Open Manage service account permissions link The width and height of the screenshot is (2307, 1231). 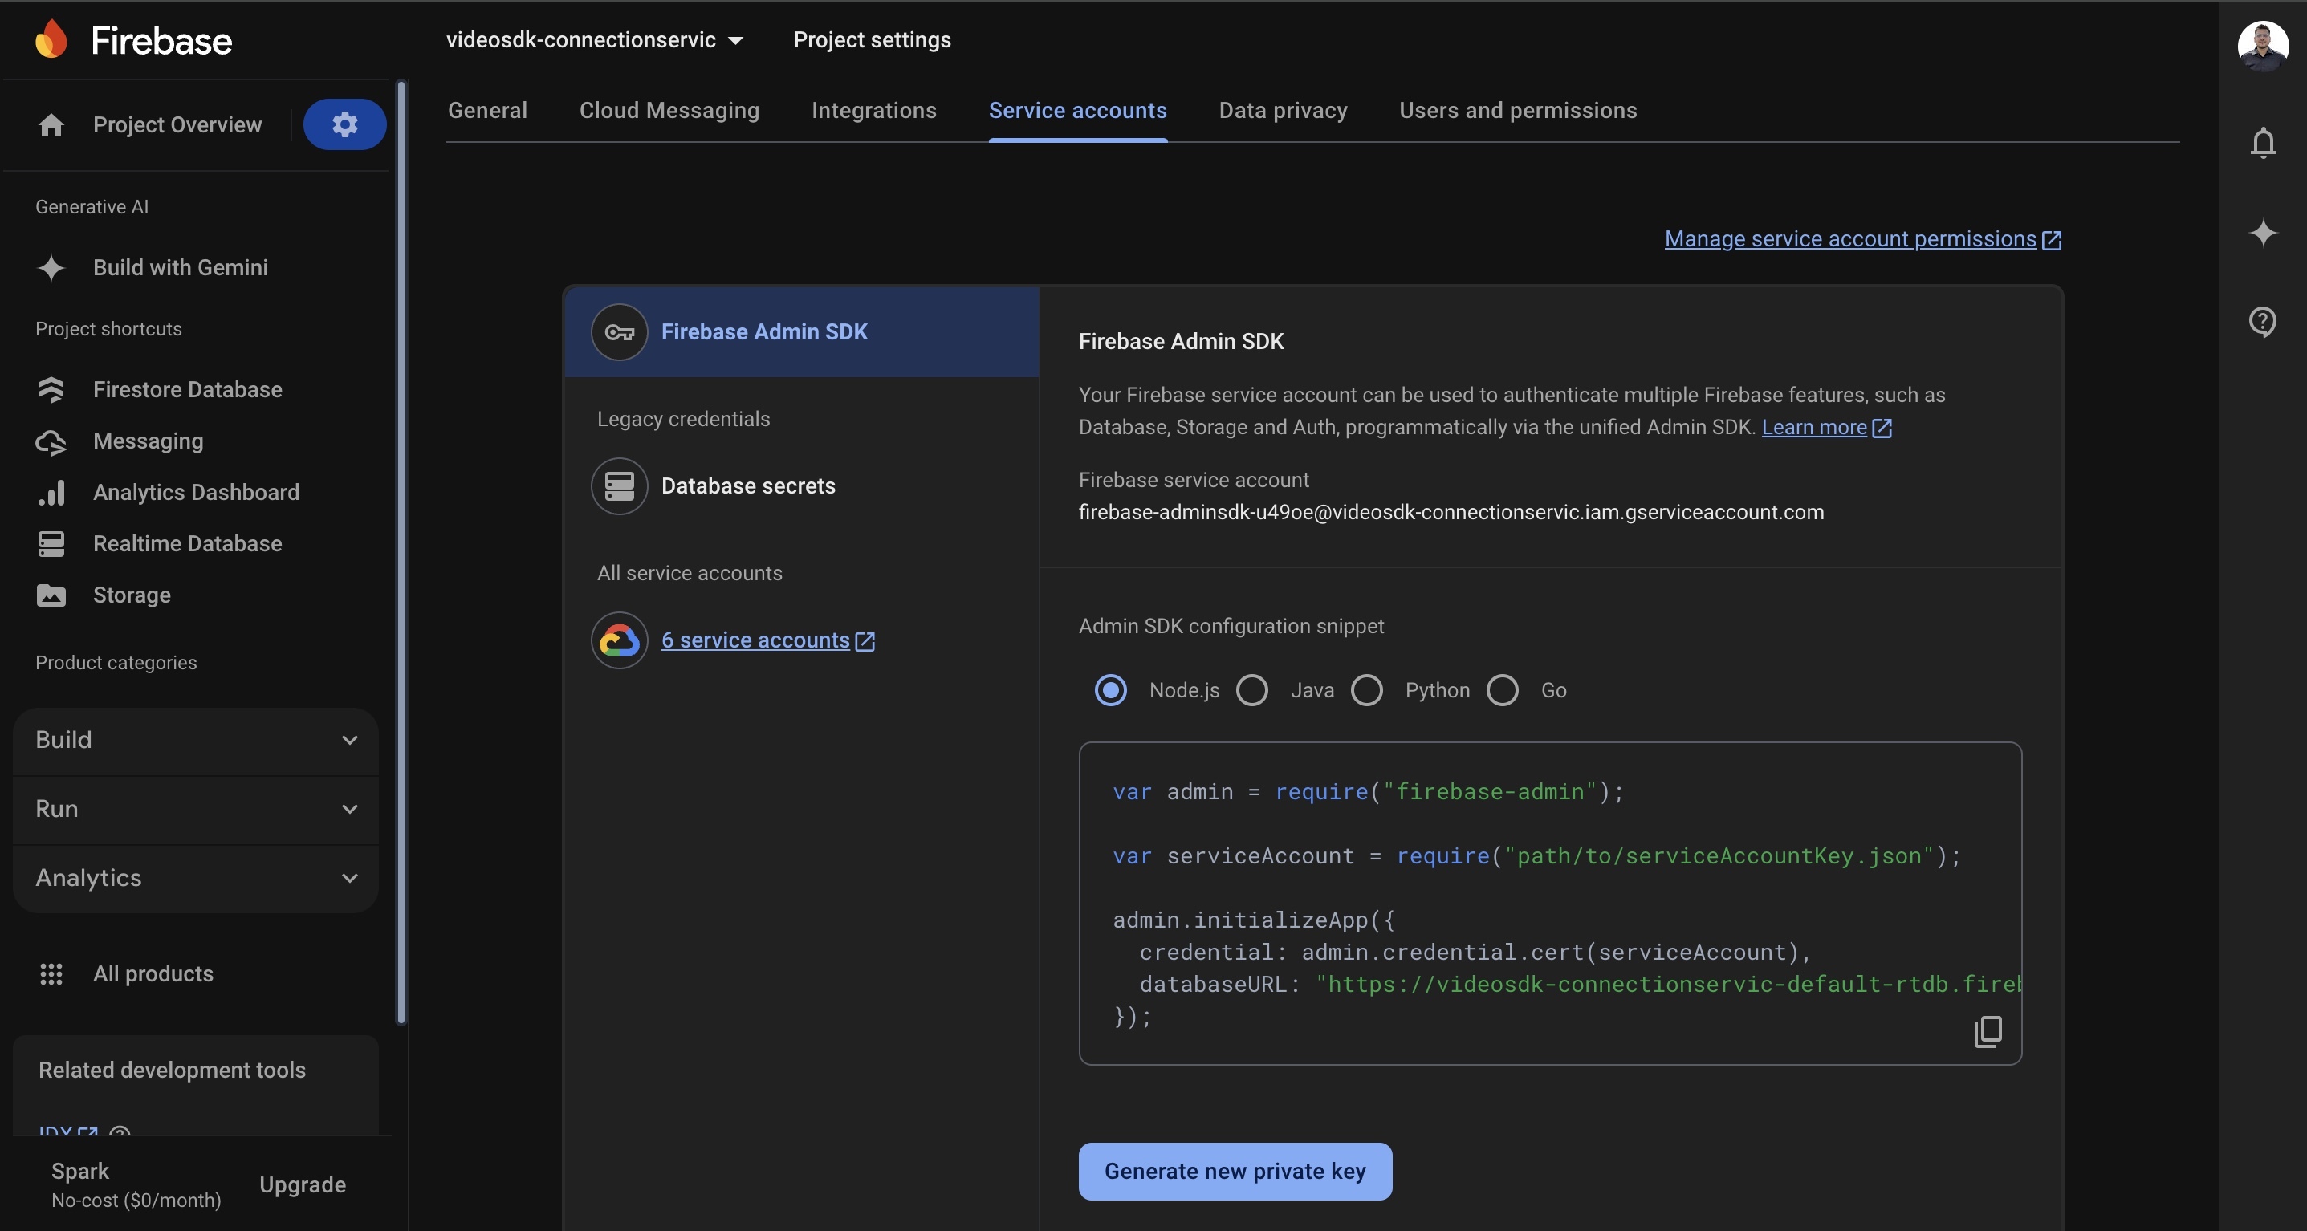[1850, 239]
